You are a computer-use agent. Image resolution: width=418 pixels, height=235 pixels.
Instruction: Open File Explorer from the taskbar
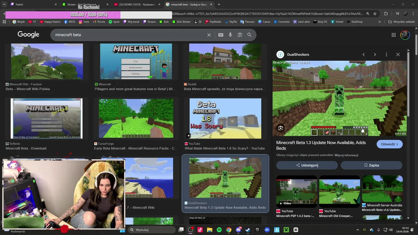[209, 230]
